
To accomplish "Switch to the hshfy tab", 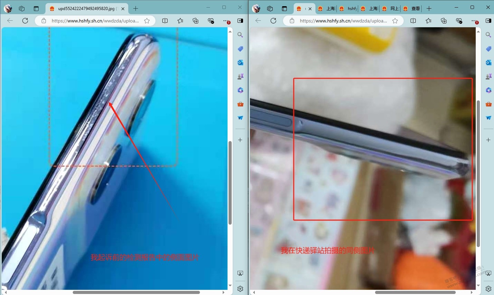I will [348, 9].
